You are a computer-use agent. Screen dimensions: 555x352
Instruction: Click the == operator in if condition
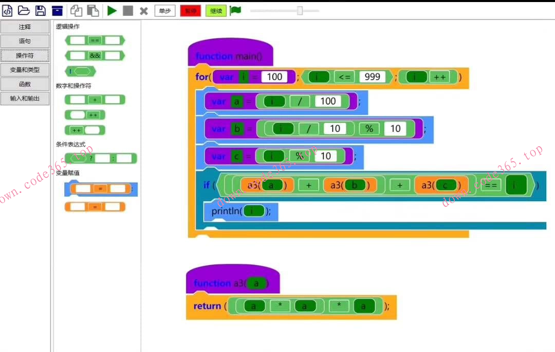491,185
